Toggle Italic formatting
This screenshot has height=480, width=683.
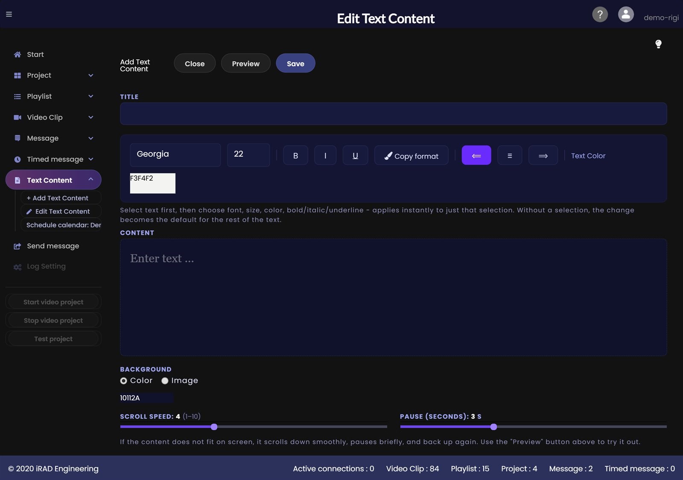point(325,156)
